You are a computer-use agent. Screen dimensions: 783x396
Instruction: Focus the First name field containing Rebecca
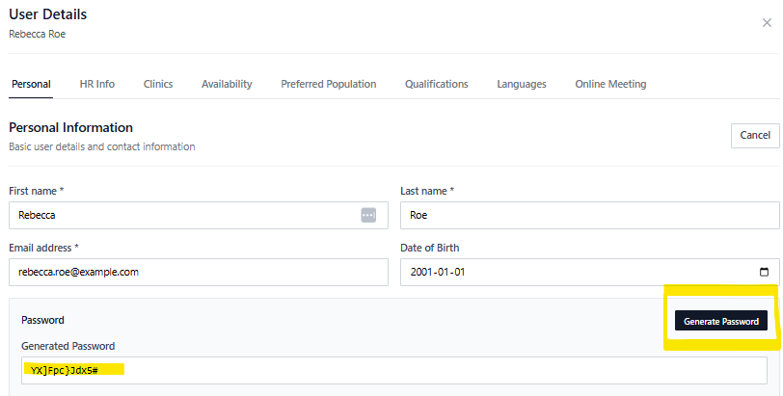tap(199, 216)
